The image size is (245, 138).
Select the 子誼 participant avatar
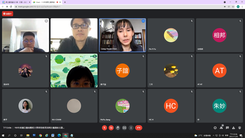tap(122, 70)
